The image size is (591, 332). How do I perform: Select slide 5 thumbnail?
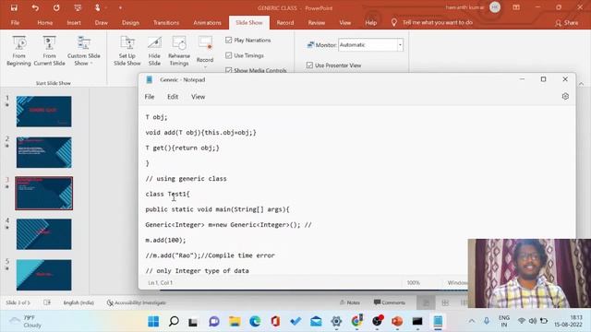click(x=43, y=275)
